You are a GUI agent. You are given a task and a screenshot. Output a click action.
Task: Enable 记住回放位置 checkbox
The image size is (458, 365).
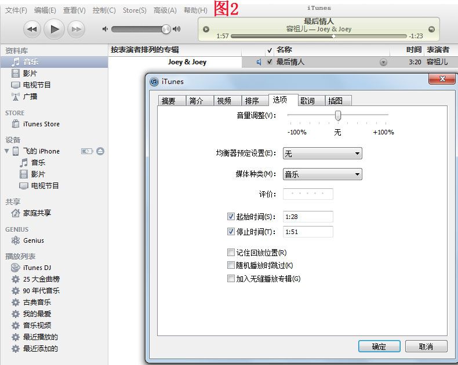click(231, 252)
